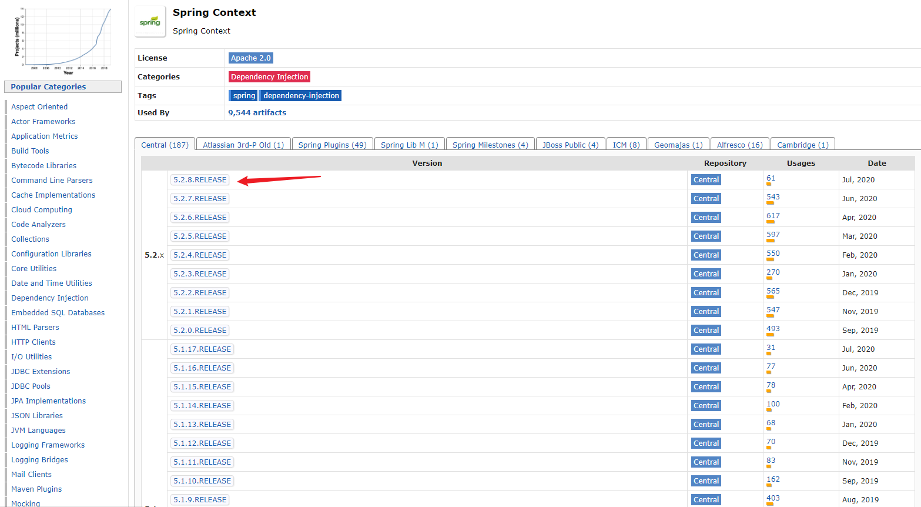Open version 5.2.4.RELEASE
921x507 pixels.
pyautogui.click(x=200, y=255)
